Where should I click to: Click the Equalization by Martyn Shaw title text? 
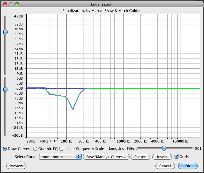102,11
